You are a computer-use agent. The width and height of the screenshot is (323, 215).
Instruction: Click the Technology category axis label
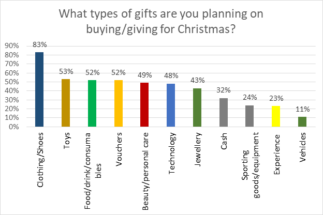click(x=172, y=153)
